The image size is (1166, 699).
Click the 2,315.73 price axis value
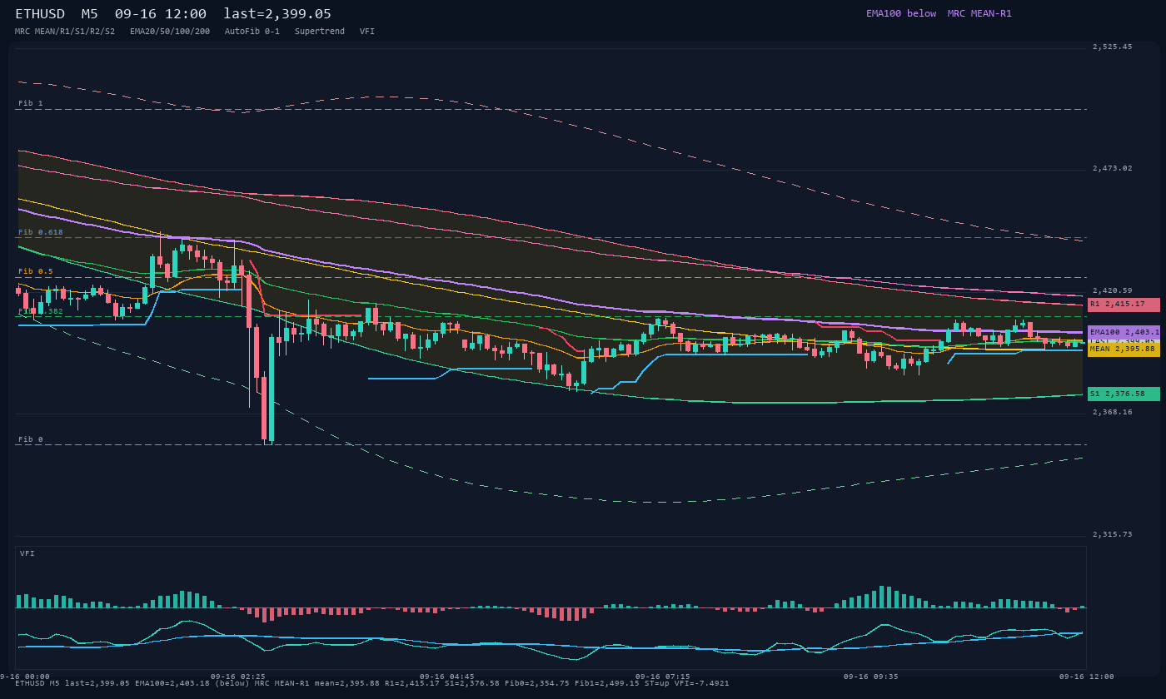coord(1112,534)
